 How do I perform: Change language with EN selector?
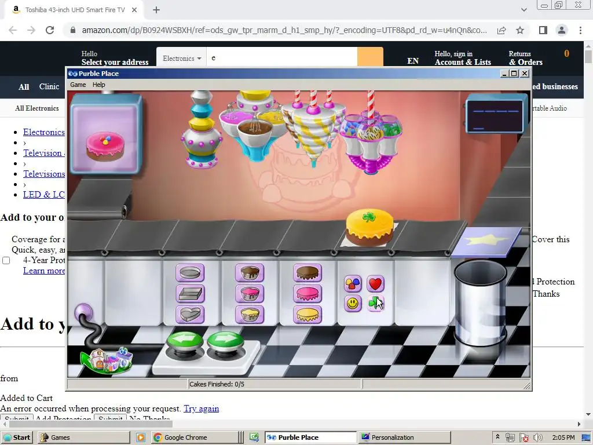[412, 61]
